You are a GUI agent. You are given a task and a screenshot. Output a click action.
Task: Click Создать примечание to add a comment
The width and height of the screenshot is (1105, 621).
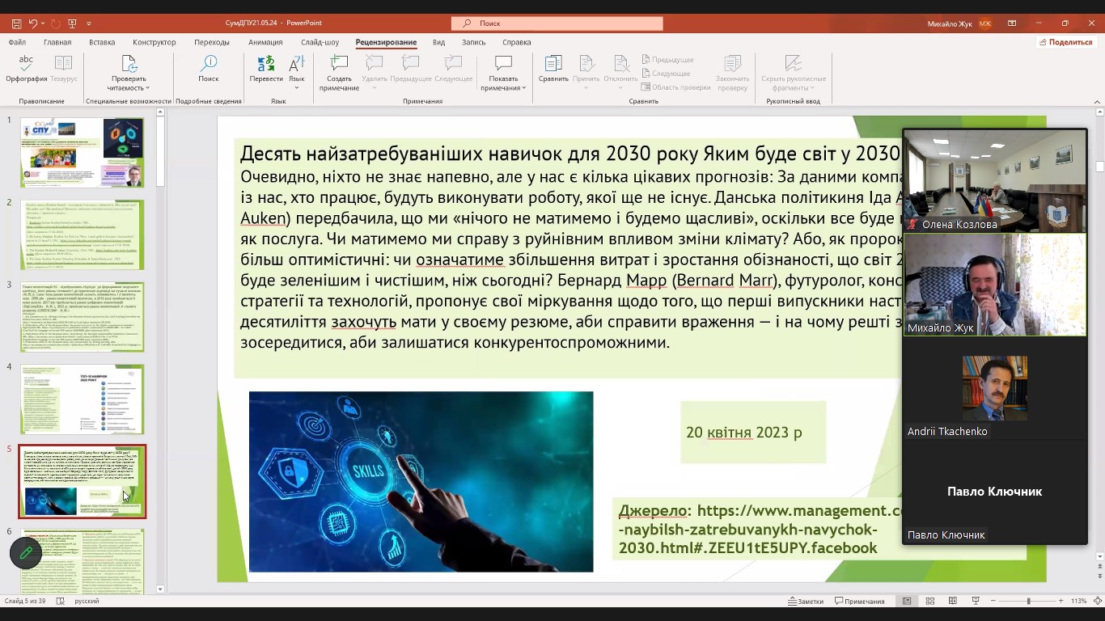coord(339,73)
